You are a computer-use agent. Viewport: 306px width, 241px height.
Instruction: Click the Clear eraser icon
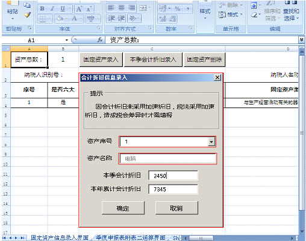click(254, 14)
